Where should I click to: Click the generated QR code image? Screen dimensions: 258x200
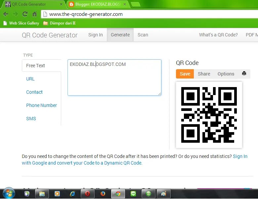click(209, 115)
